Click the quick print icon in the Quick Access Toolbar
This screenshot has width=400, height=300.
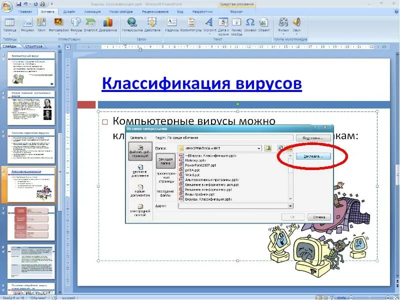pyautogui.click(x=42, y=4)
